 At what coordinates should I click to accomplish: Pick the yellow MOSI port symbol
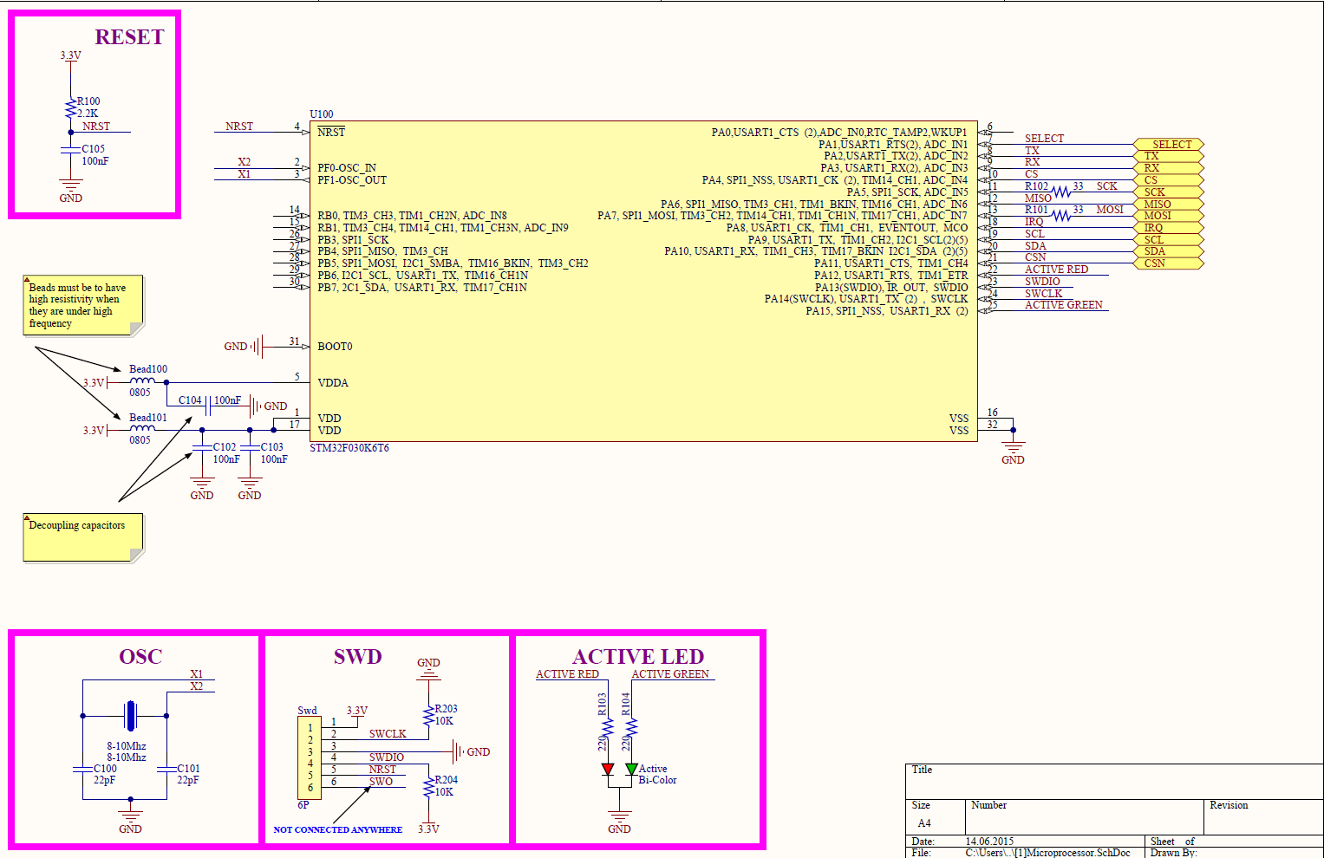tap(1169, 216)
